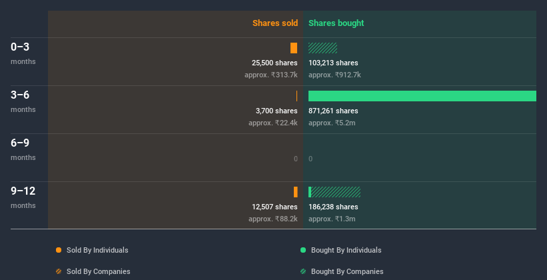Click the 3–6 months long green bought bar

tap(422, 96)
